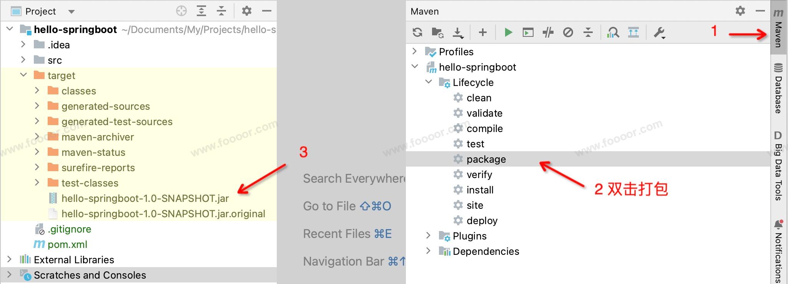This screenshot has height=284, width=788.
Task: Click the Execute Maven Goal icon
Action: coord(528,33)
